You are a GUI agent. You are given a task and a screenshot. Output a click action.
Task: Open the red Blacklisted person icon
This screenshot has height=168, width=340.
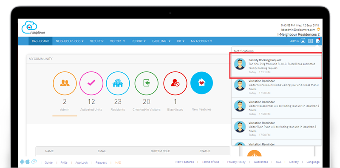coord(175,83)
